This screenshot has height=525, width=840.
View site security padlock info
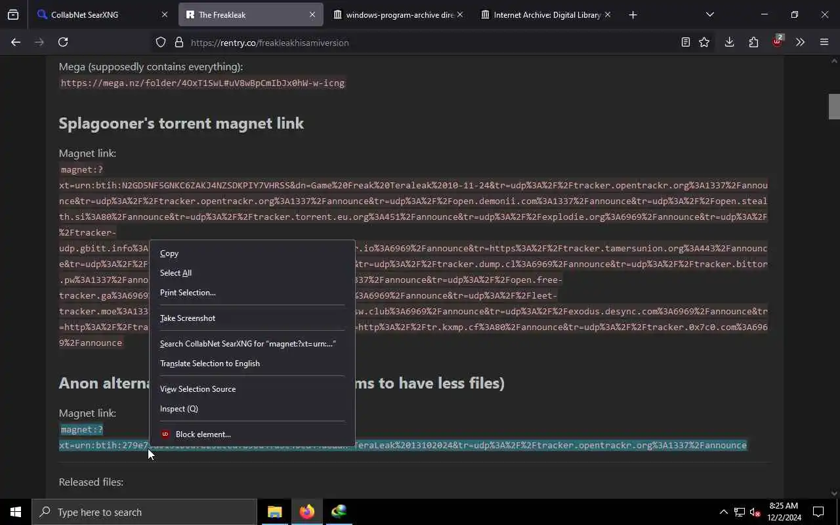178,43
